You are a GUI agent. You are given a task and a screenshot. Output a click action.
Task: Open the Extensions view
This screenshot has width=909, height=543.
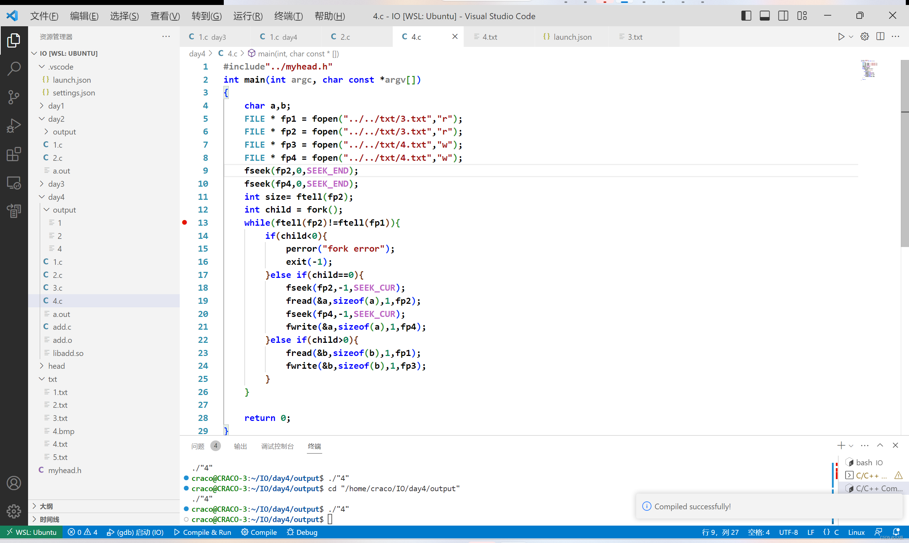13,154
